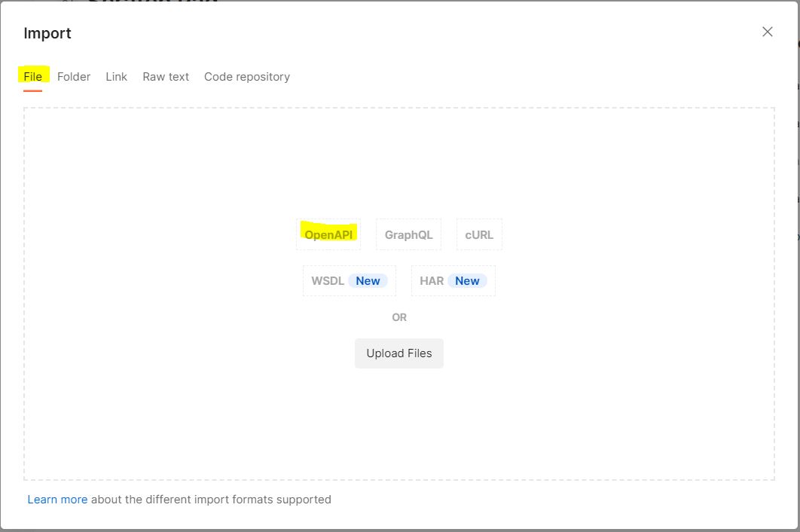Click the New badge next to HAR
800x532 pixels.
467,280
